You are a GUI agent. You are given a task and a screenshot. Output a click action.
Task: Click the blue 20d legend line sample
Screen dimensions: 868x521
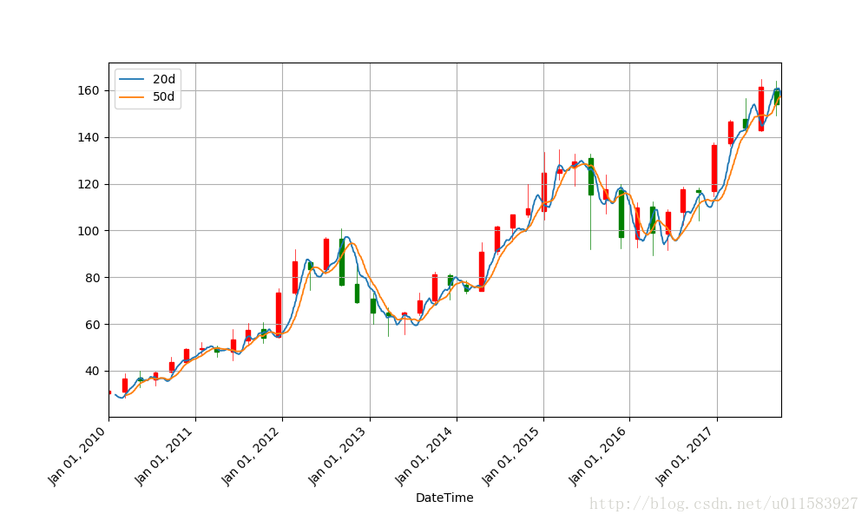tap(132, 80)
